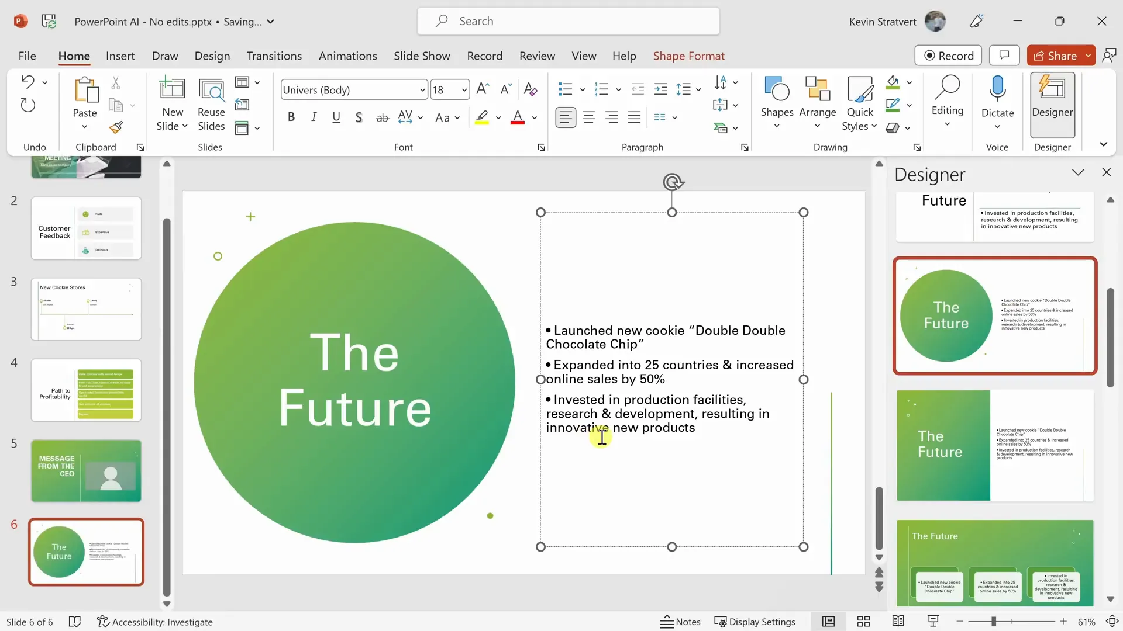Switch to the Design tab
Image resolution: width=1123 pixels, height=631 pixels.
point(212,56)
